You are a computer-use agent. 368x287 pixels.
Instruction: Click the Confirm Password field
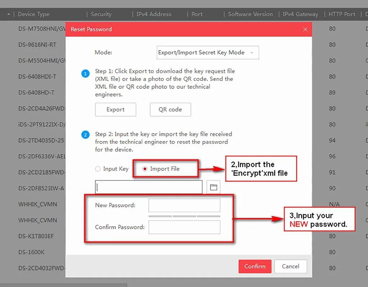click(x=184, y=227)
